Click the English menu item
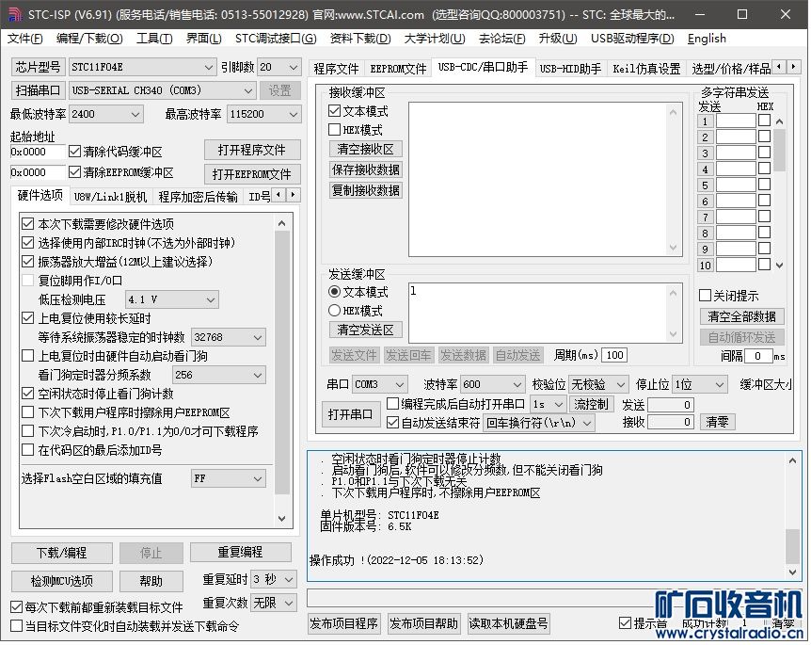 (707, 39)
